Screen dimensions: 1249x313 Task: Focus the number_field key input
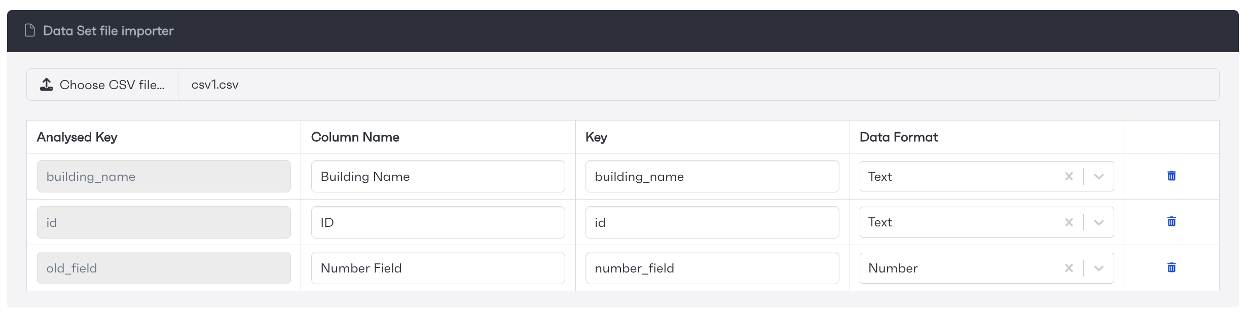712,268
